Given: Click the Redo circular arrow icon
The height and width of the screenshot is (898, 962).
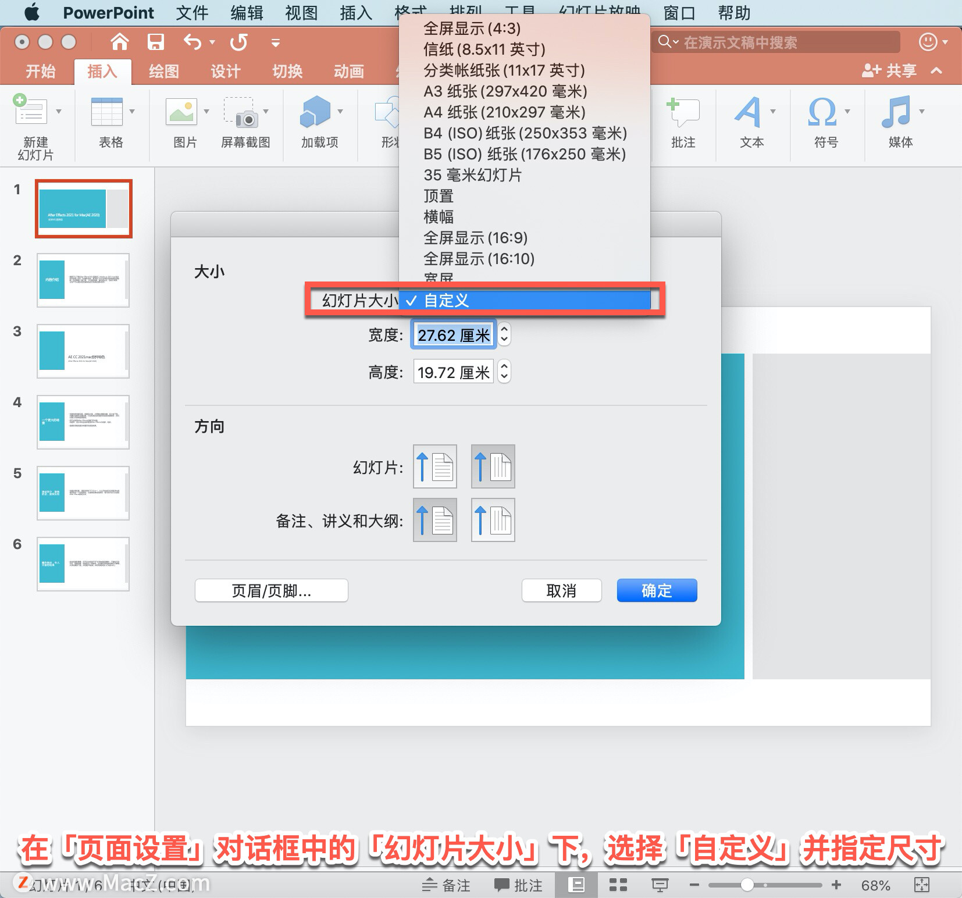Looking at the screenshot, I should click(238, 42).
